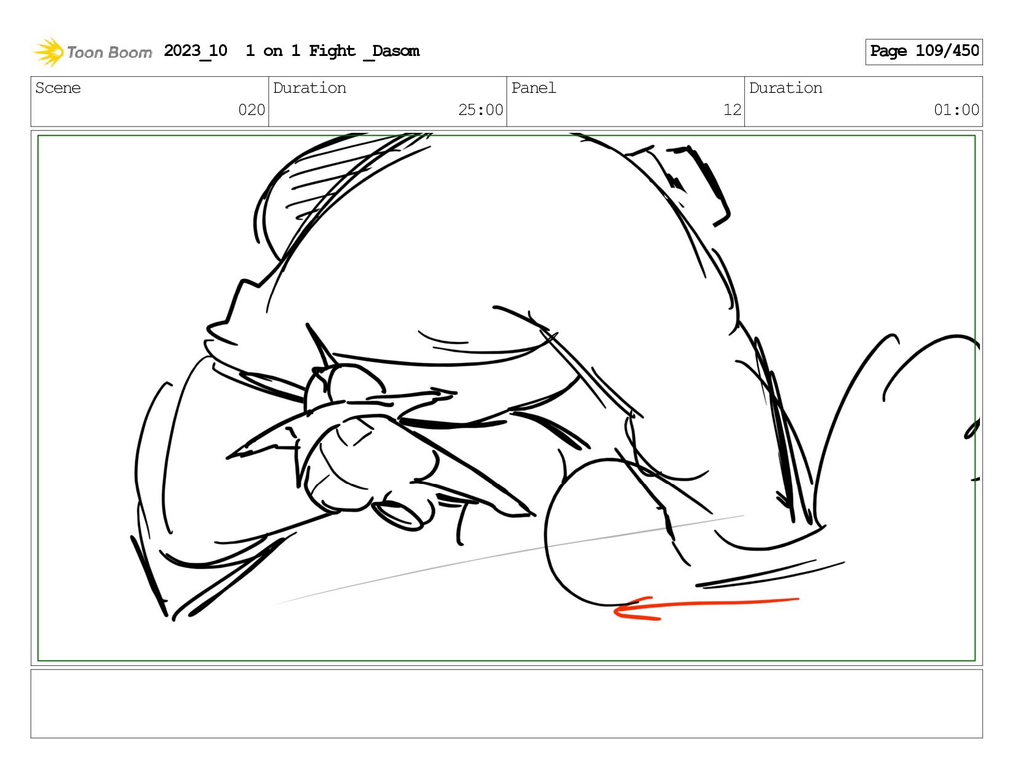Click the 'Page 109/450' indicator
This screenshot has width=1015, height=784.
pyautogui.click(x=924, y=52)
